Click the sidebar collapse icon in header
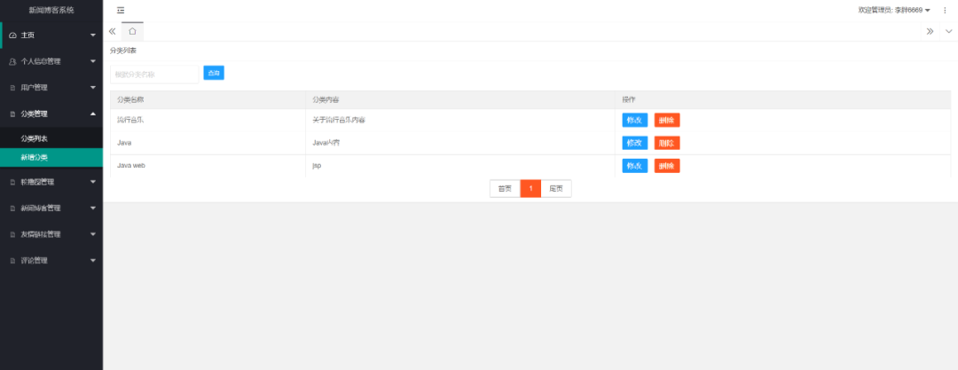 point(121,10)
